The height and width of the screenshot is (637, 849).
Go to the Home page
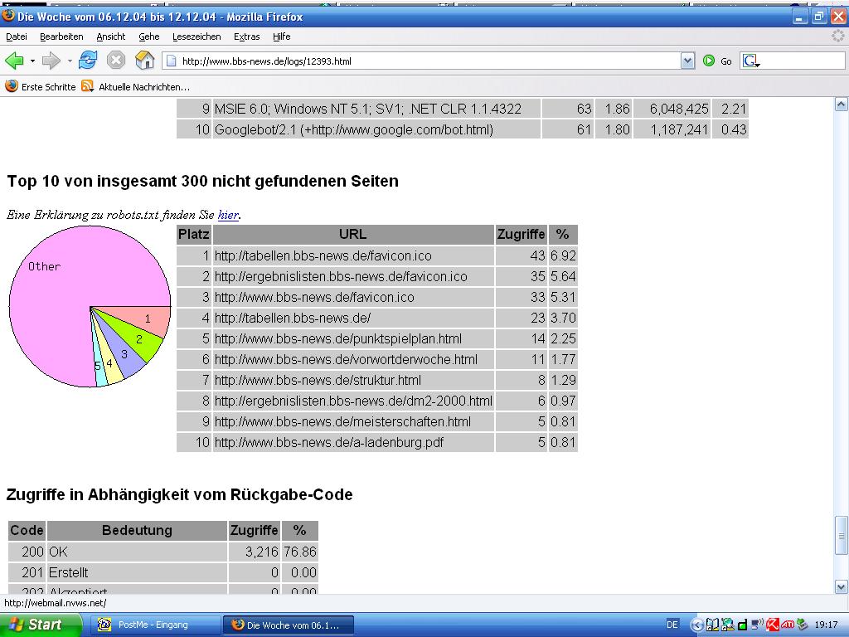(145, 61)
